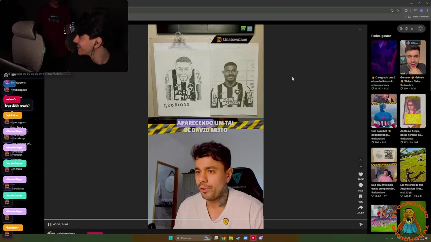This screenshot has width=431, height=242.
Task: Click the 'joga clash royale?' chat message
Action: pyautogui.click(x=17, y=106)
